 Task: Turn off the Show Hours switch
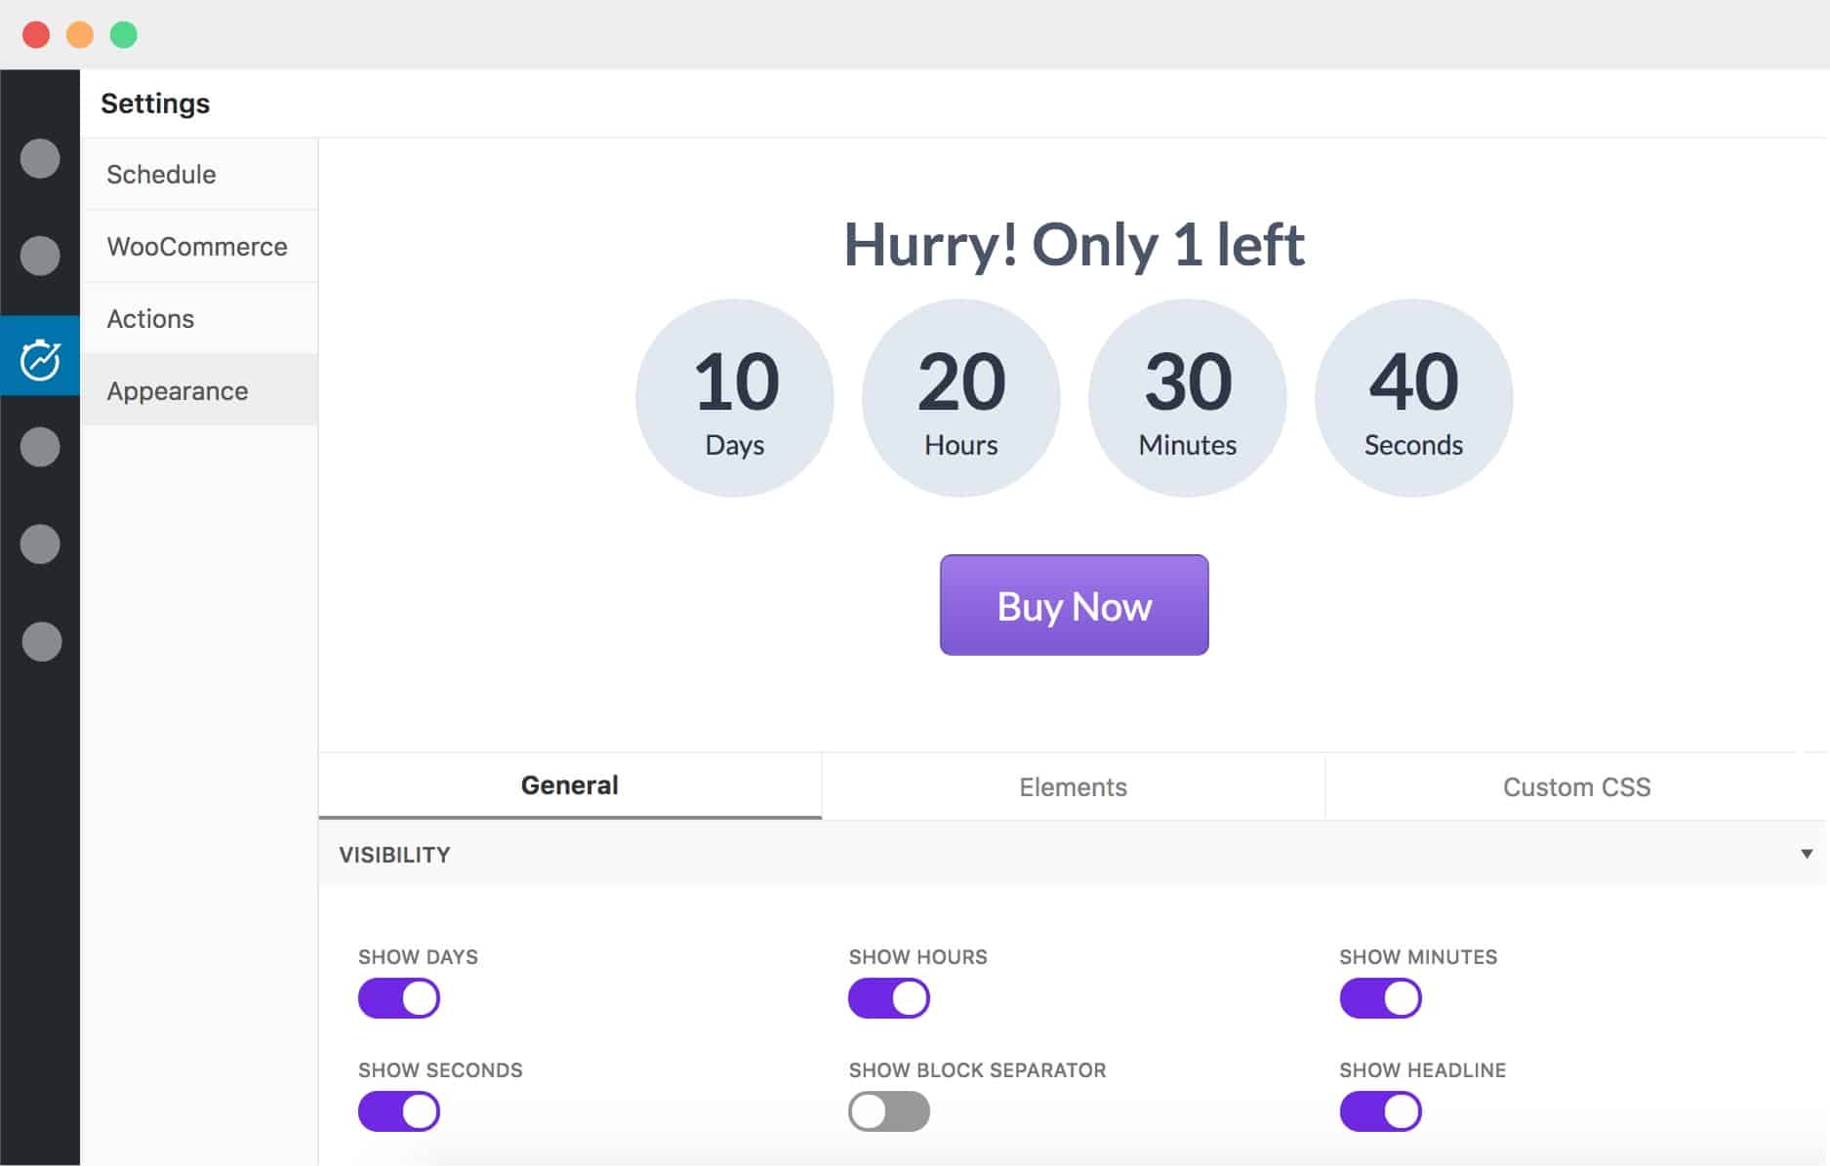tap(889, 998)
